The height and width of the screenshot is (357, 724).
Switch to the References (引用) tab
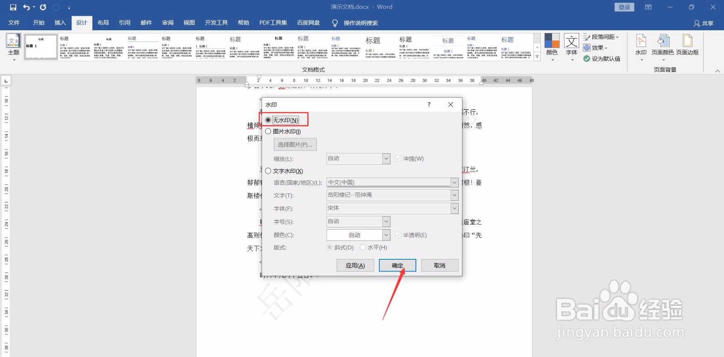point(125,23)
